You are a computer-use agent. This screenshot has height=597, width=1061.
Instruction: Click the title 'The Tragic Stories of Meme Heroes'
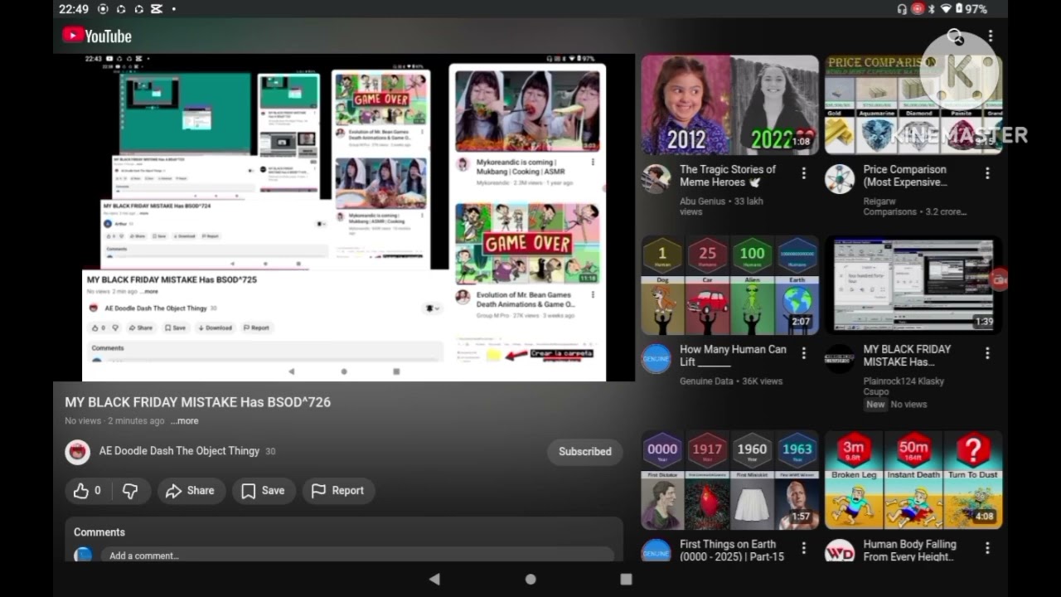point(728,176)
